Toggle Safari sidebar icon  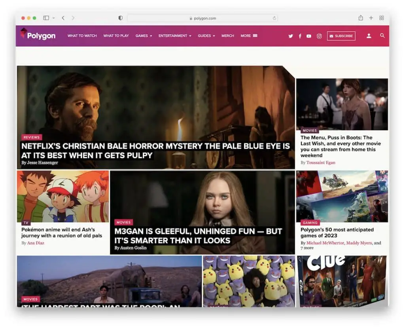[46, 18]
